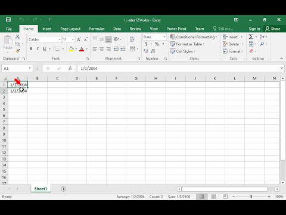Click the Find & Select magnifier icon
Screen dimensions: 286x215
click(x=262, y=44)
